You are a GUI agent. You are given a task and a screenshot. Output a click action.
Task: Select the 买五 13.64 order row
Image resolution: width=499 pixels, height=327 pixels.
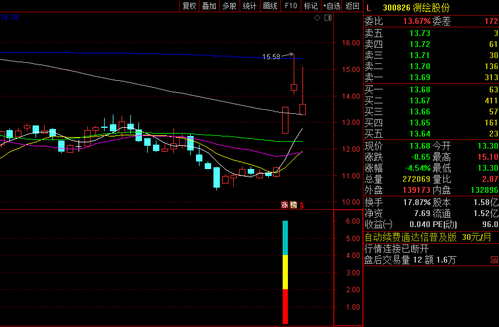click(431, 134)
